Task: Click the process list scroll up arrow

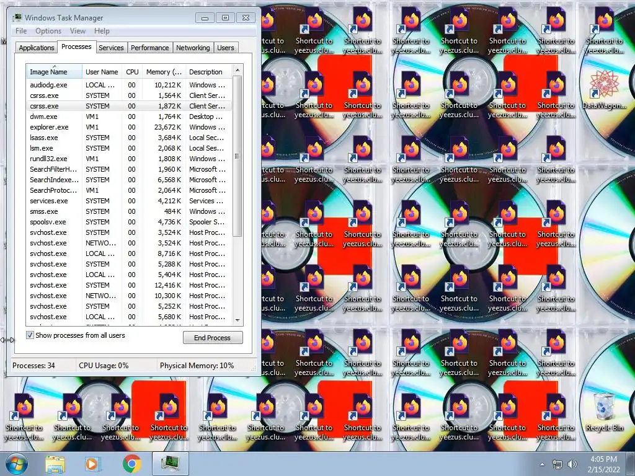Action: point(238,71)
